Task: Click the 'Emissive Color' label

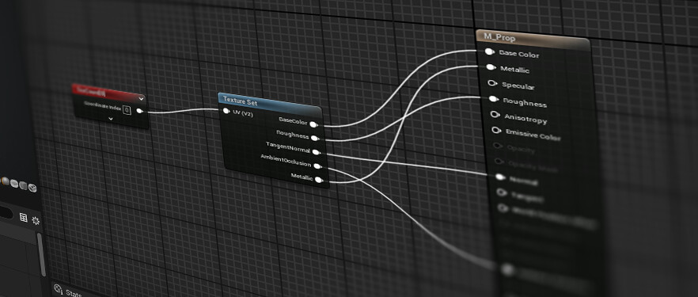Action: coord(533,134)
